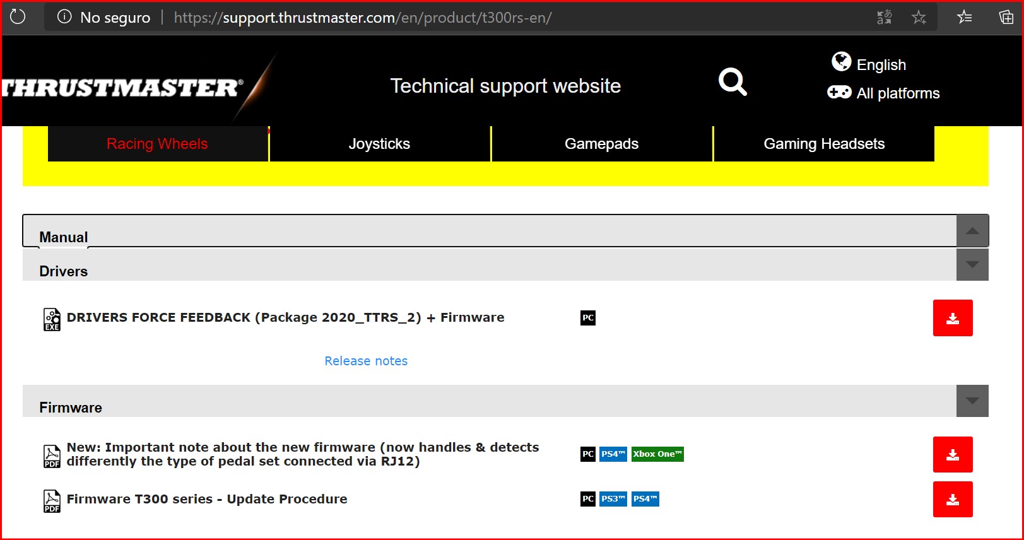
Task: Click the site information 'No seguro' icon
Action: pos(64,17)
